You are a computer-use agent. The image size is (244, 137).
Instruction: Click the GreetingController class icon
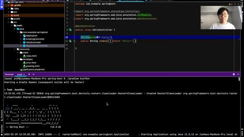(24, 39)
